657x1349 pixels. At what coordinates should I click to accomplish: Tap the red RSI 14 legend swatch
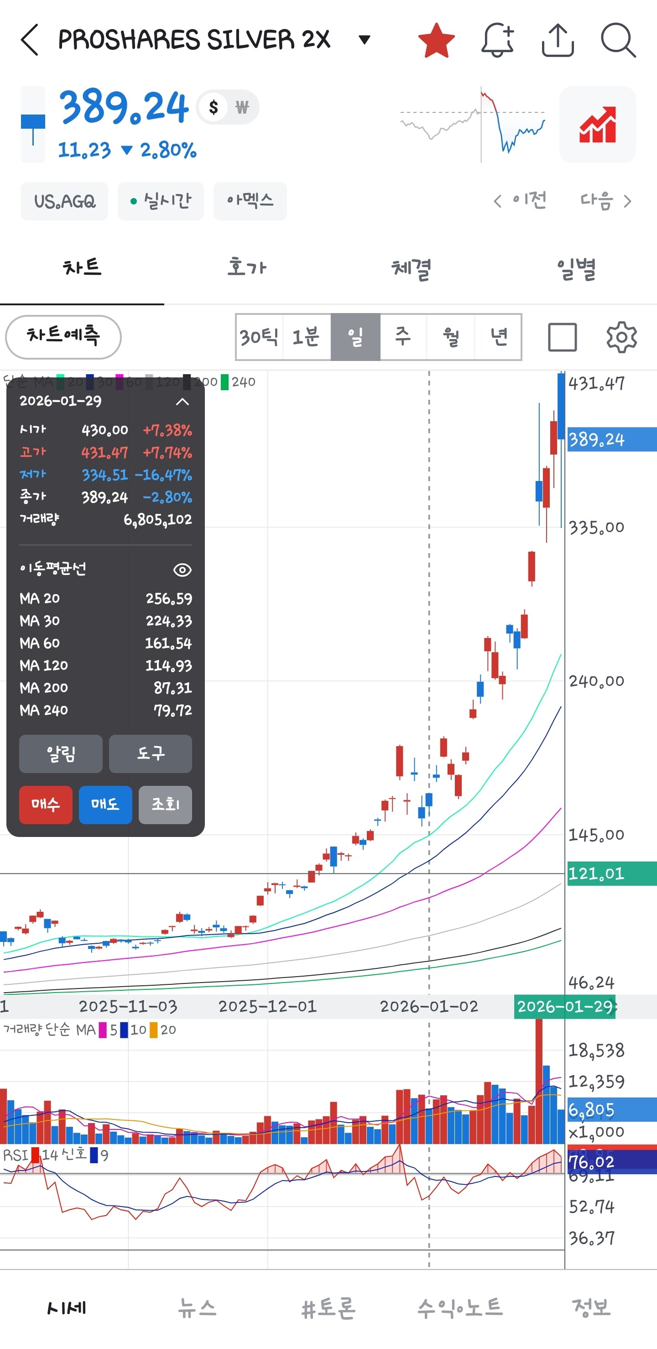coord(36,1155)
